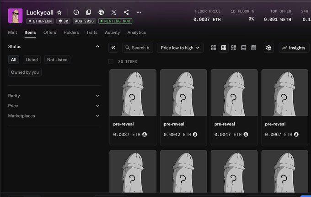Open the pre-reveal item priced 0.0047 ETH
The image size is (311, 197).
click(x=234, y=107)
